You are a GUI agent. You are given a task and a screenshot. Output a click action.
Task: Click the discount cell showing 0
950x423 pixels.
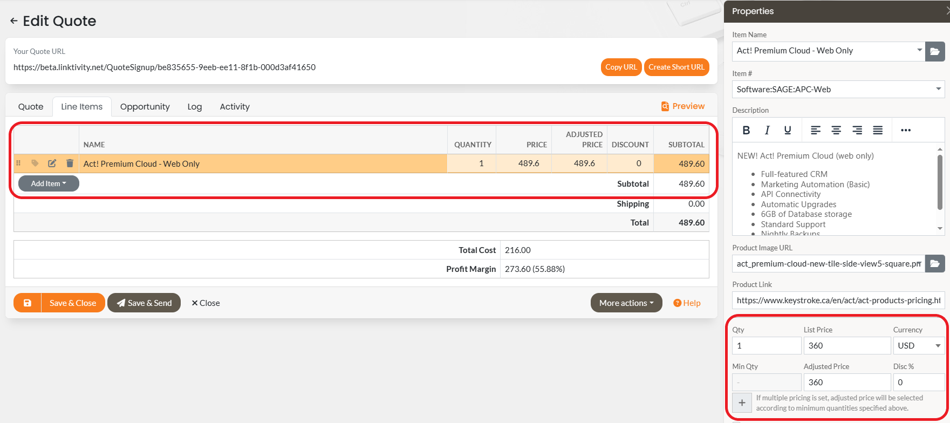click(630, 163)
